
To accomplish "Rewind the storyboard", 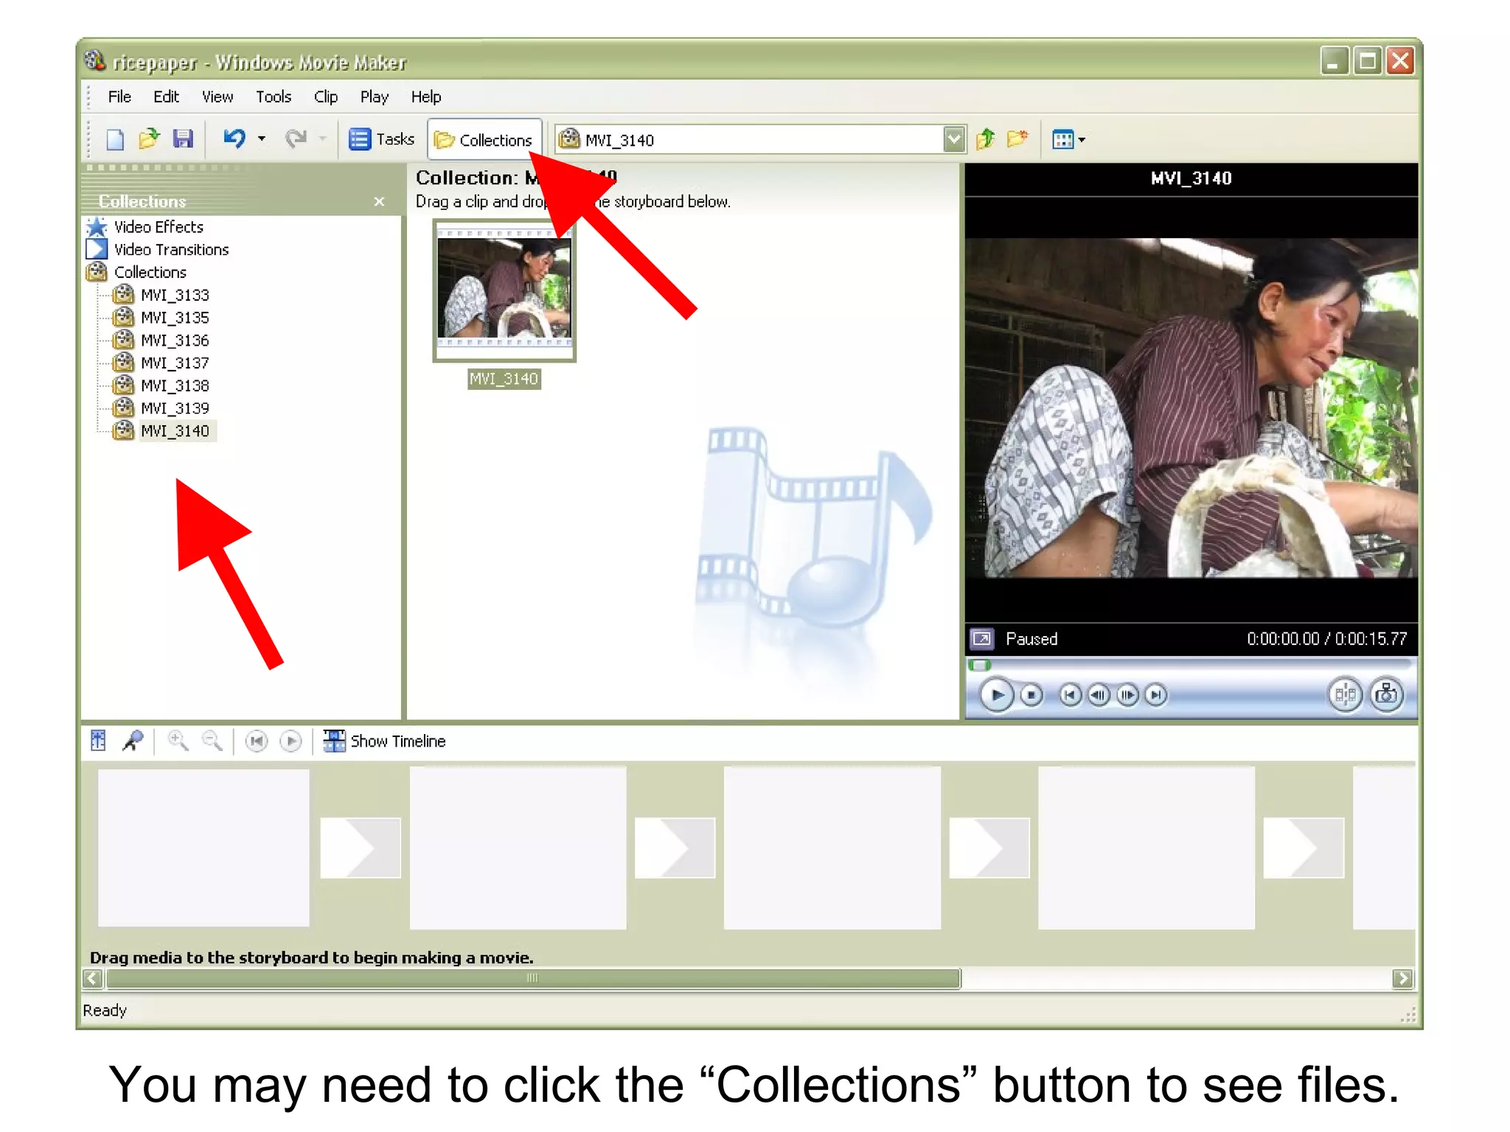I will tap(256, 741).
